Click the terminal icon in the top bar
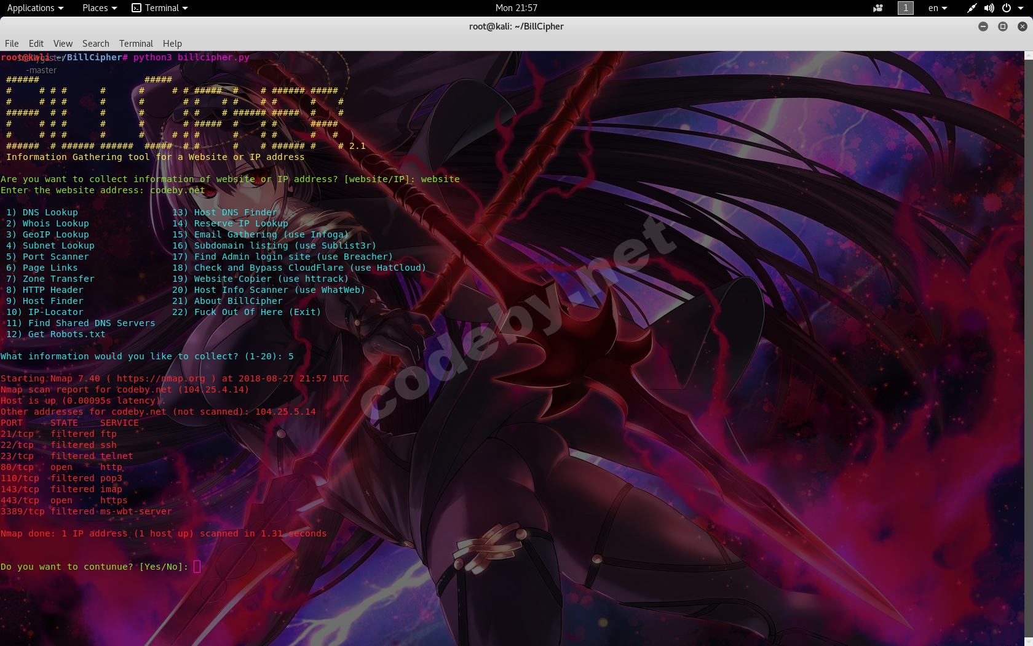The image size is (1033, 646). [x=137, y=8]
